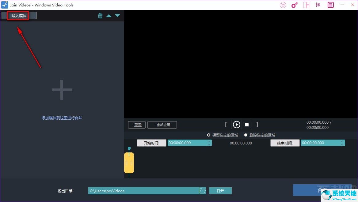The image size is (358, 202).
Task: Click the move-up arrow icon
Action: [x=109, y=15]
